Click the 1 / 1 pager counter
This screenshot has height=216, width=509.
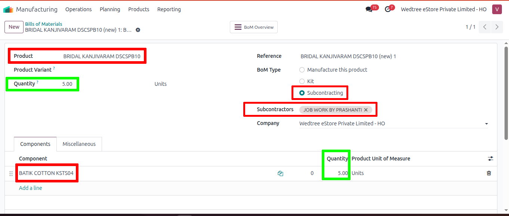click(471, 27)
